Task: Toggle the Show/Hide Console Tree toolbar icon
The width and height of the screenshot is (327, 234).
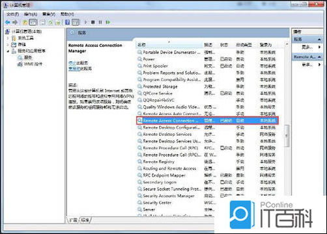Action: (x=33, y=22)
